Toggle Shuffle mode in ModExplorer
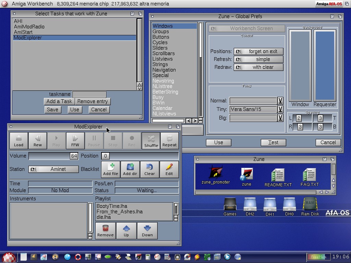This screenshot has height=263, width=351. point(151,141)
